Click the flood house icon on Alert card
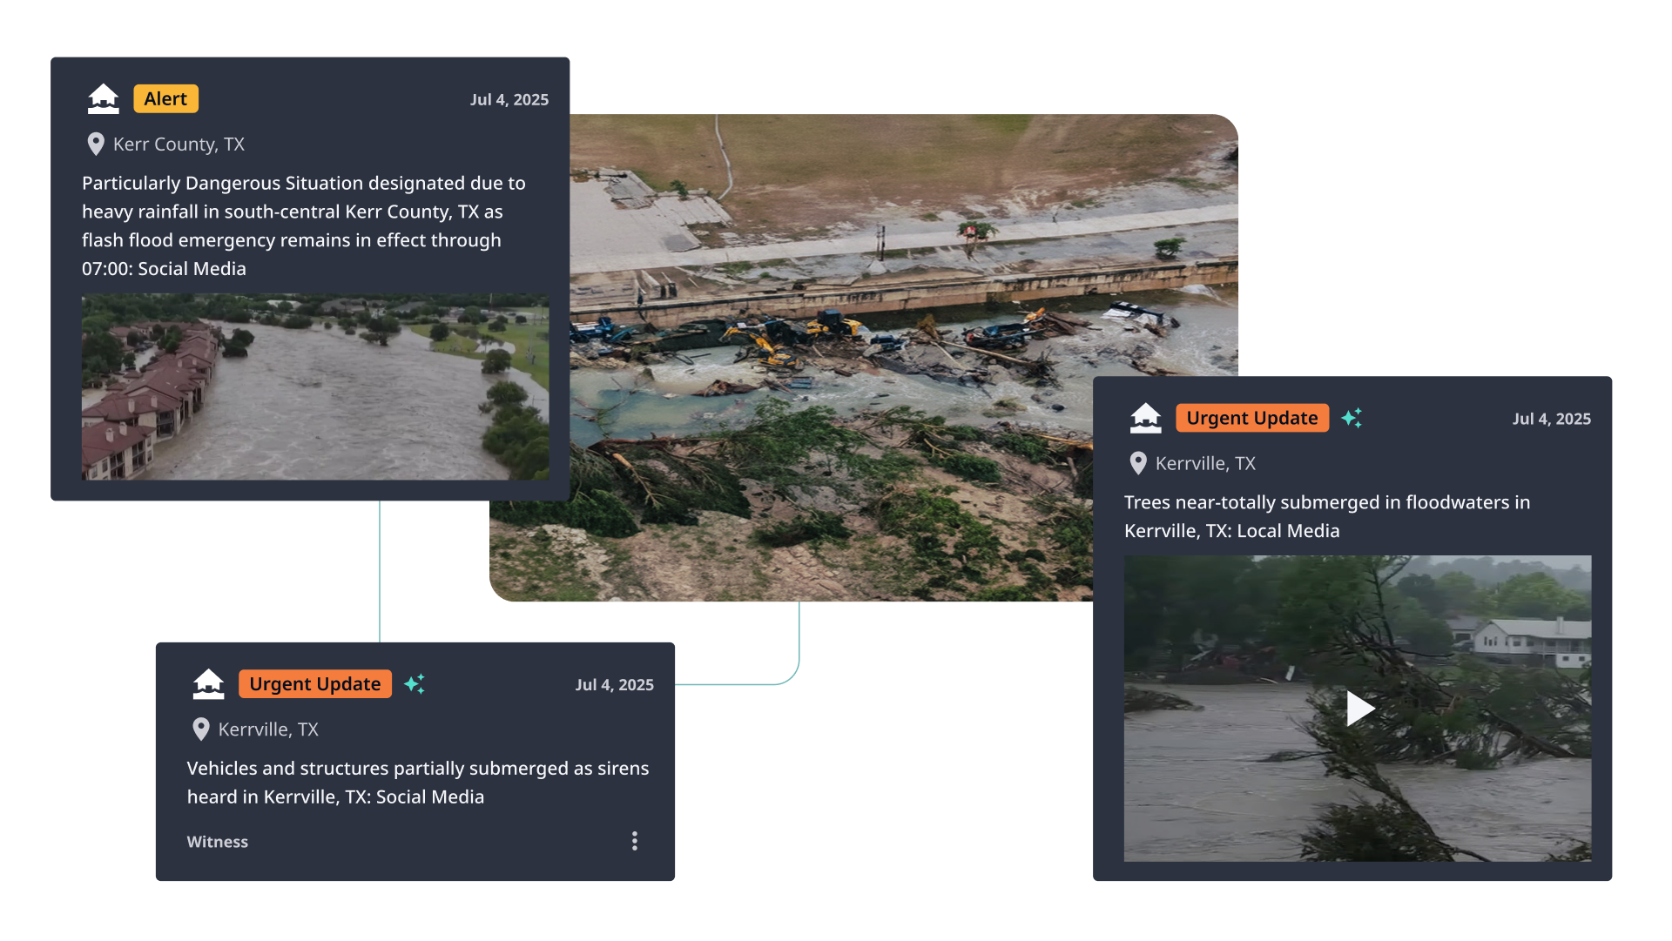The width and height of the screenshot is (1672, 941). 104,99
